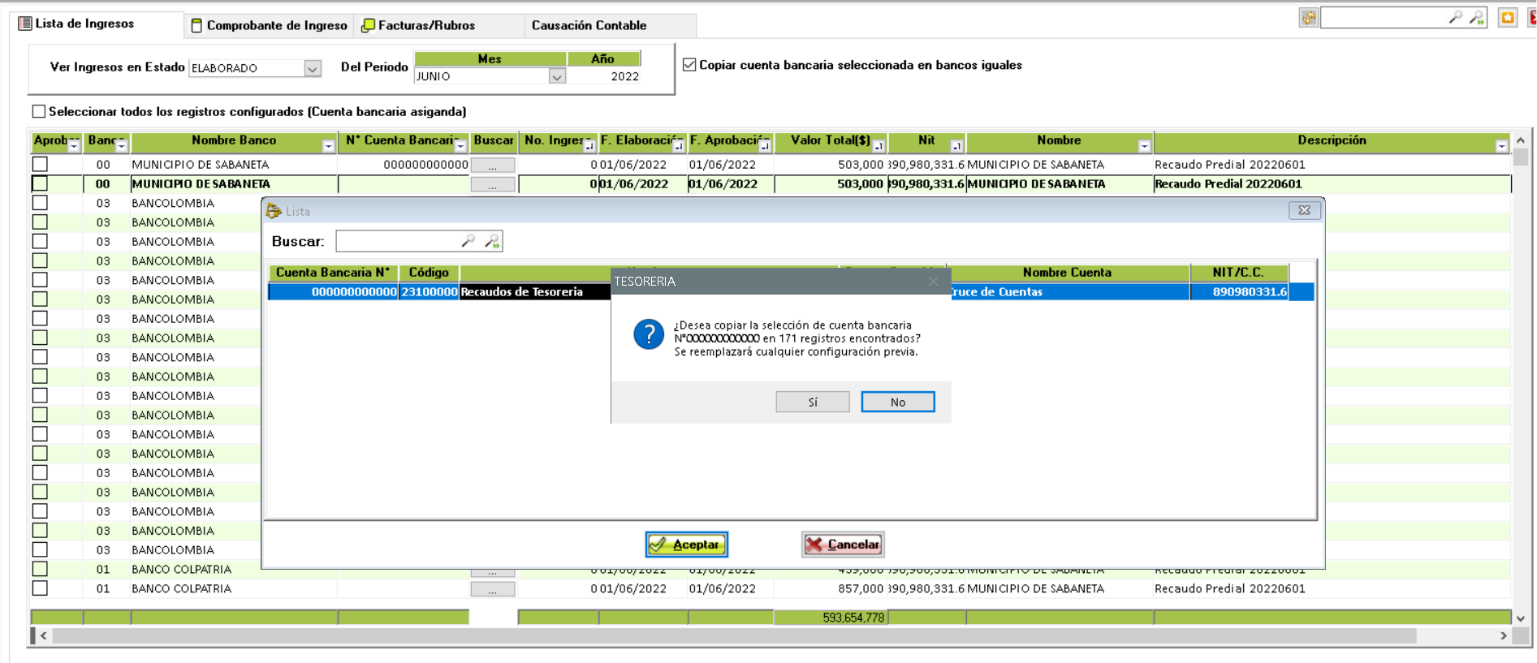
Task: Check Seleccionar todos los registros configurados
Action: pyautogui.click(x=39, y=111)
